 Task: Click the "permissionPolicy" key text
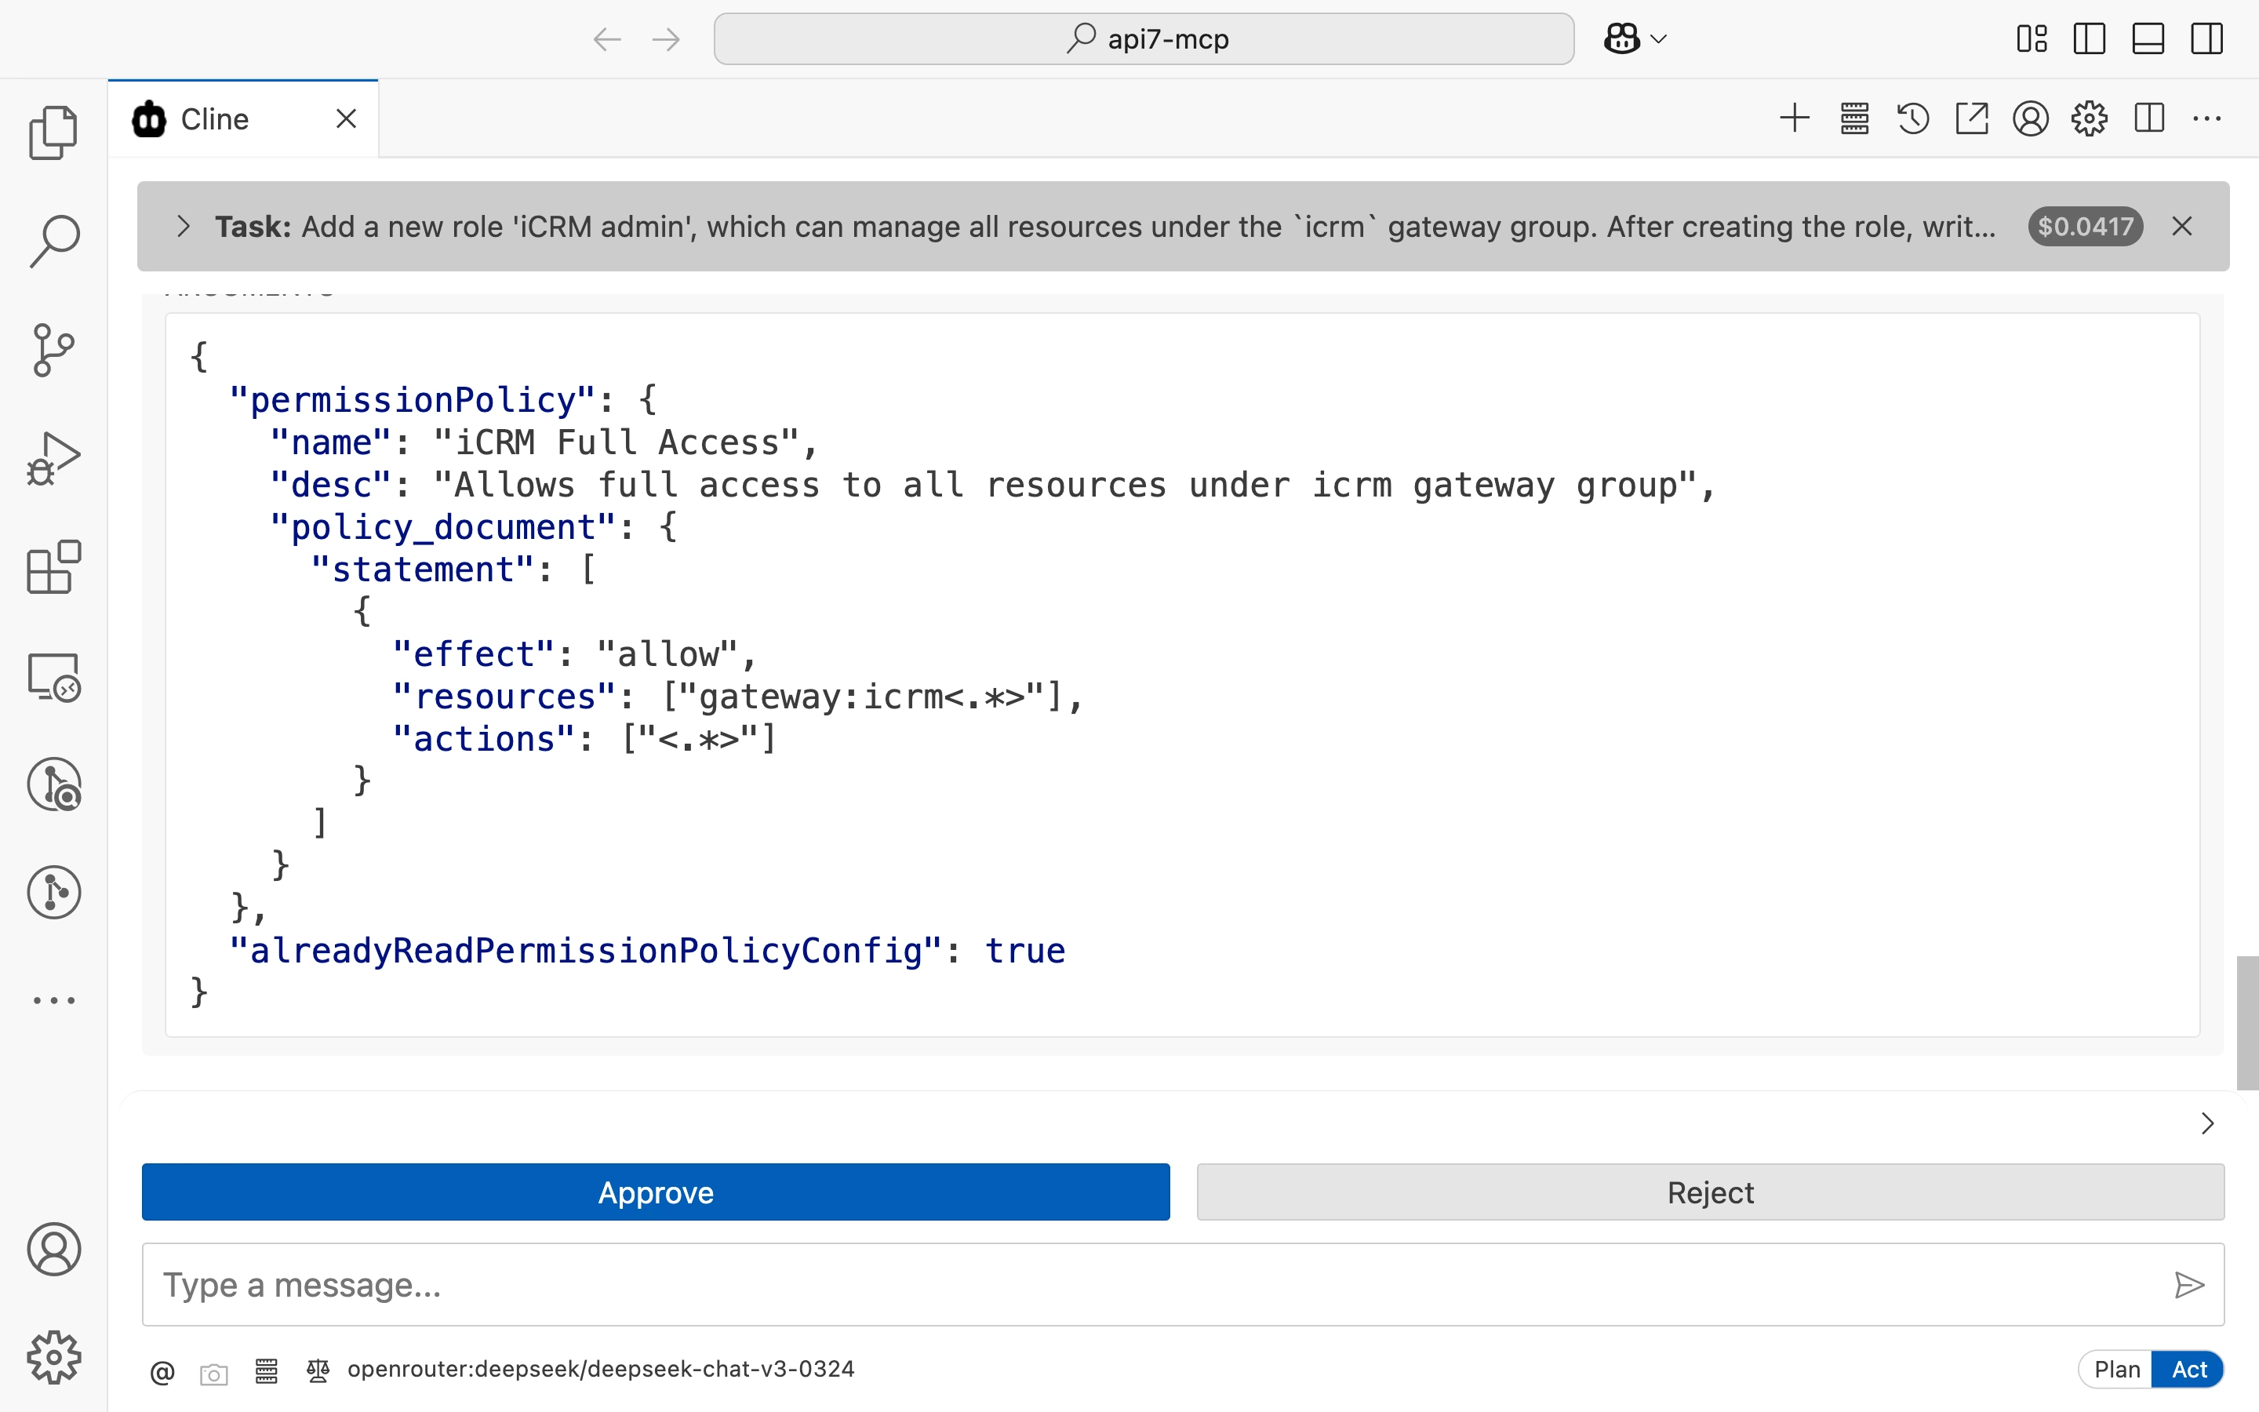point(412,400)
